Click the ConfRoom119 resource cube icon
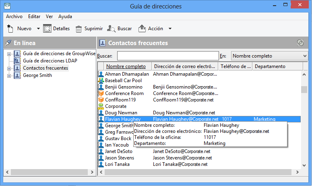This screenshot has height=186, width=312. pos(101,100)
